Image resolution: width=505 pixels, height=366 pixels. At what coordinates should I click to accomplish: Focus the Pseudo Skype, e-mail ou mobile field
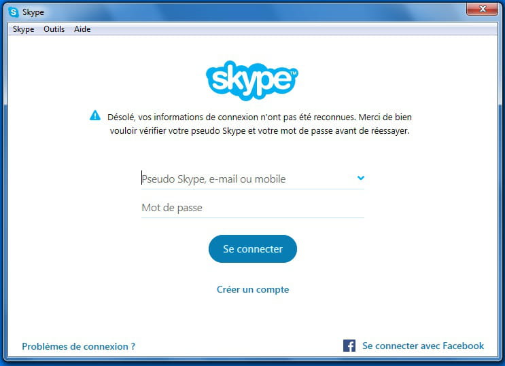click(253, 179)
